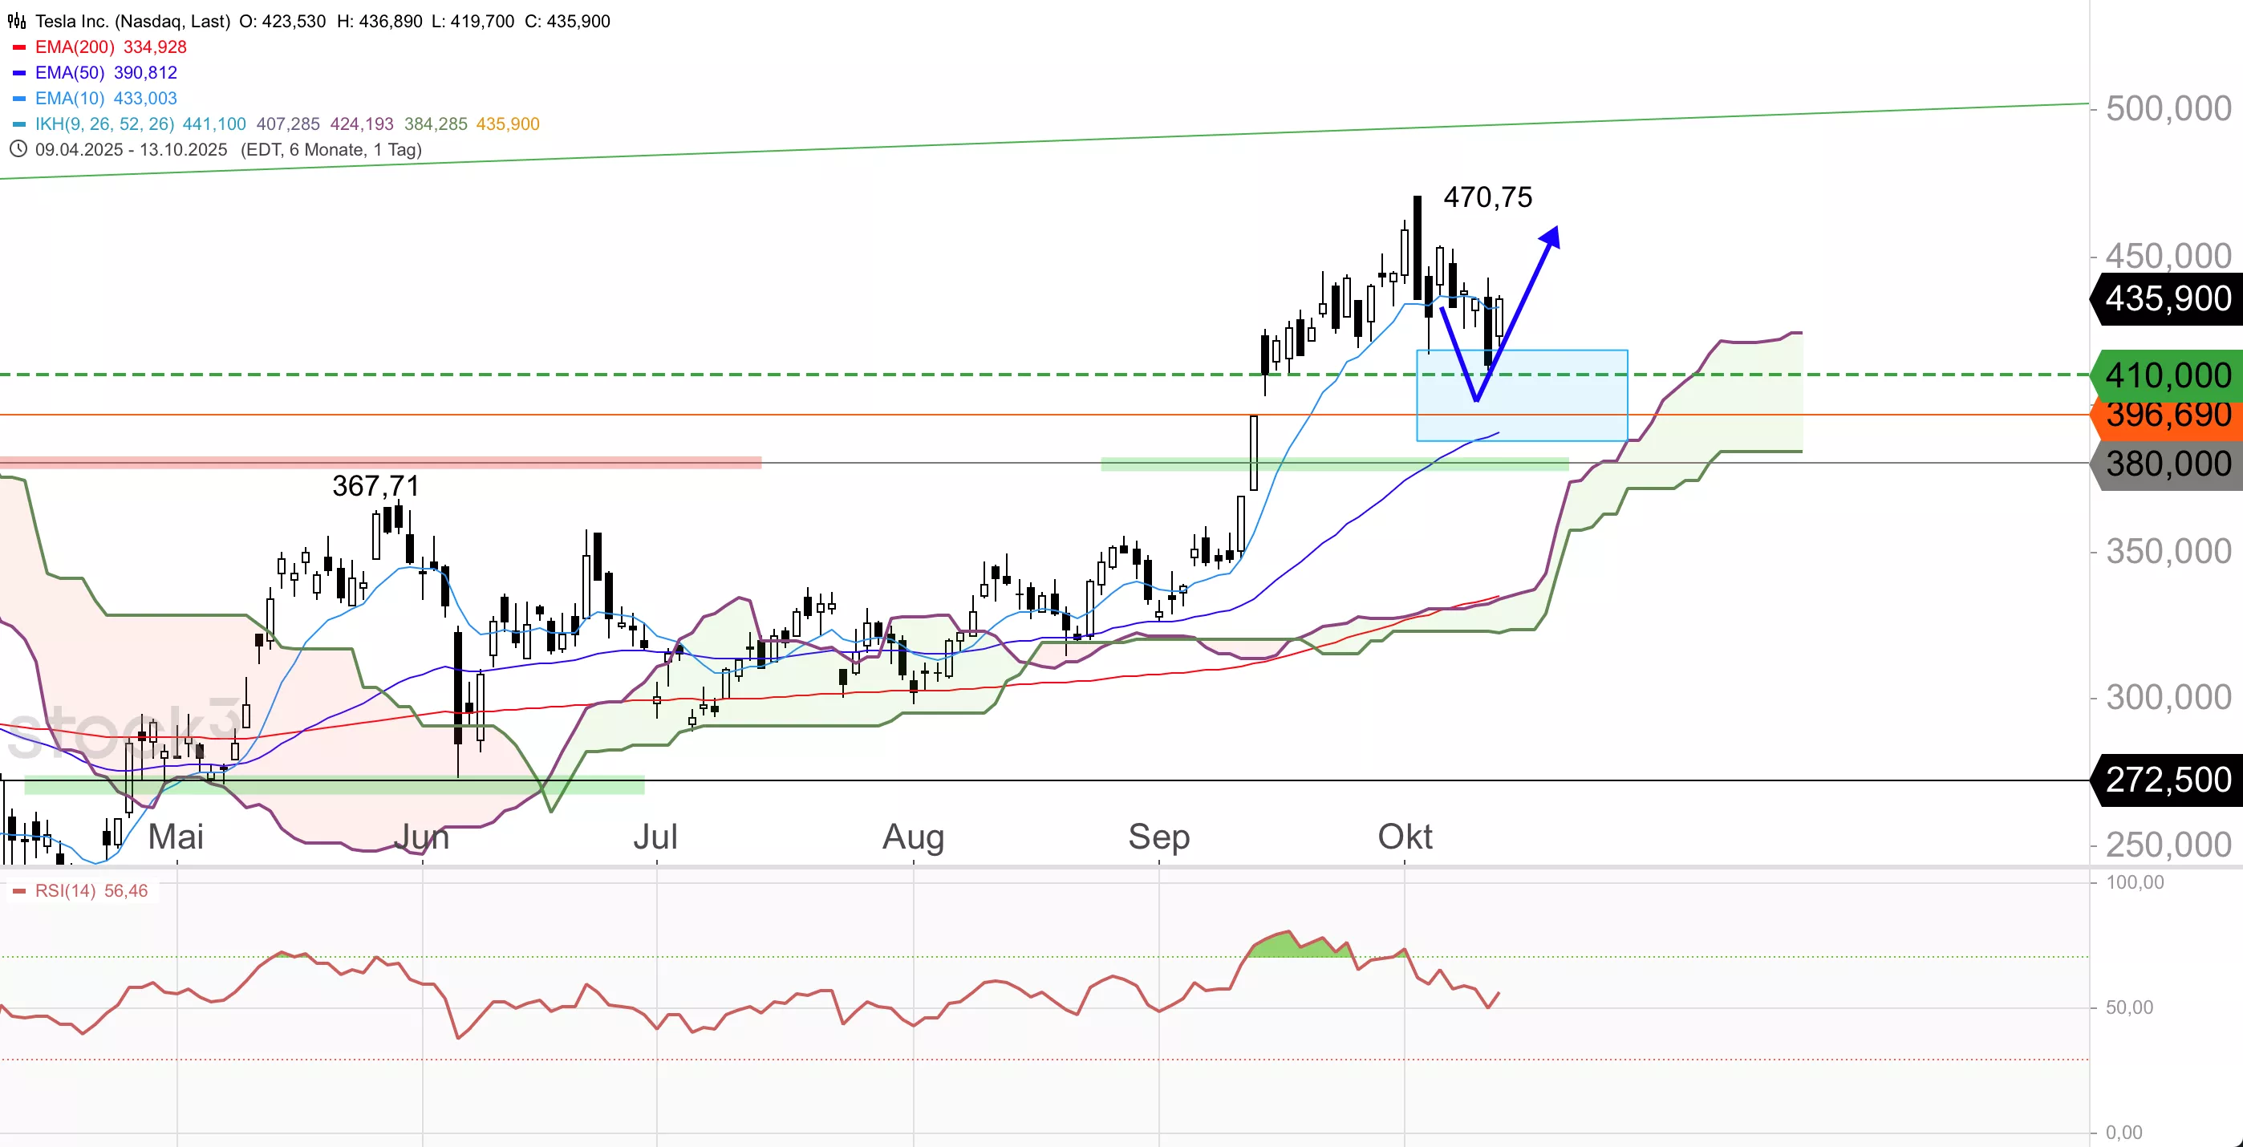Screen dimensions: 2243x1147
Task: Click the clock icon next to the date range
Action: pyautogui.click(x=18, y=149)
